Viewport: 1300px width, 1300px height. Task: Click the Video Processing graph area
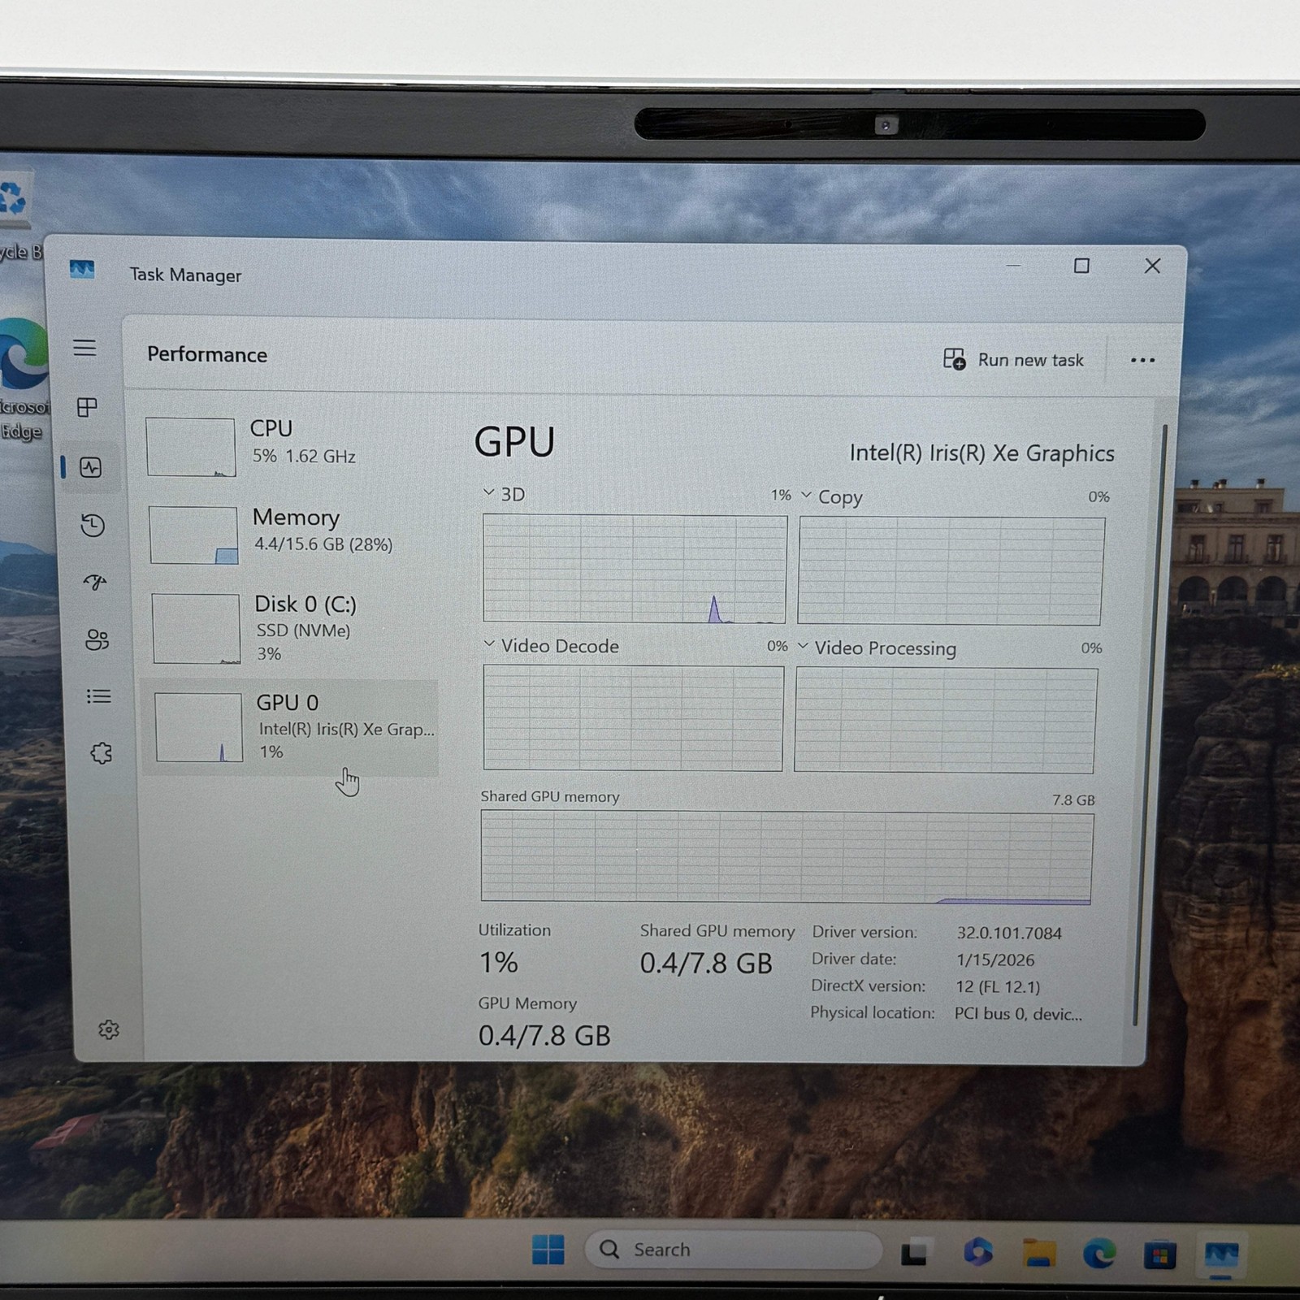coord(945,721)
